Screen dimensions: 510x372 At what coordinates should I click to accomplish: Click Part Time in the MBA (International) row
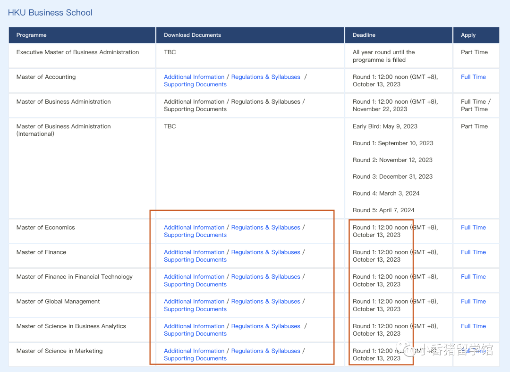click(474, 126)
